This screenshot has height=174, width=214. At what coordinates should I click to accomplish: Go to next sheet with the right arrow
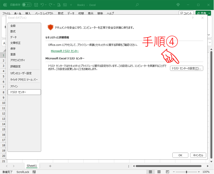click(x=14, y=166)
